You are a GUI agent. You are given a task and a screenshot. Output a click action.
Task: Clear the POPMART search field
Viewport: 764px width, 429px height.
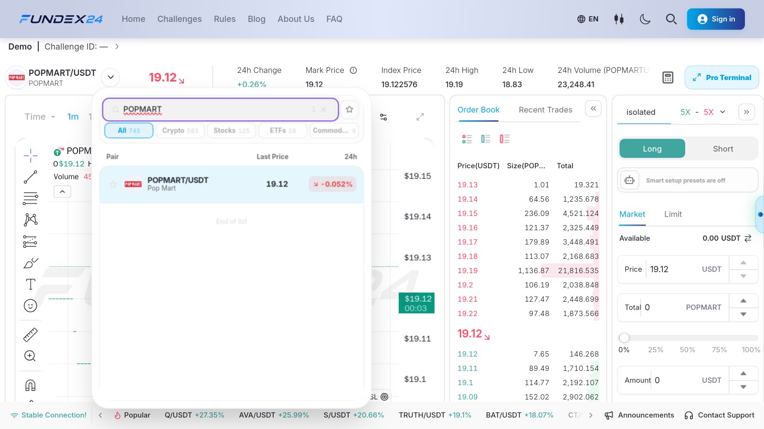click(x=324, y=110)
